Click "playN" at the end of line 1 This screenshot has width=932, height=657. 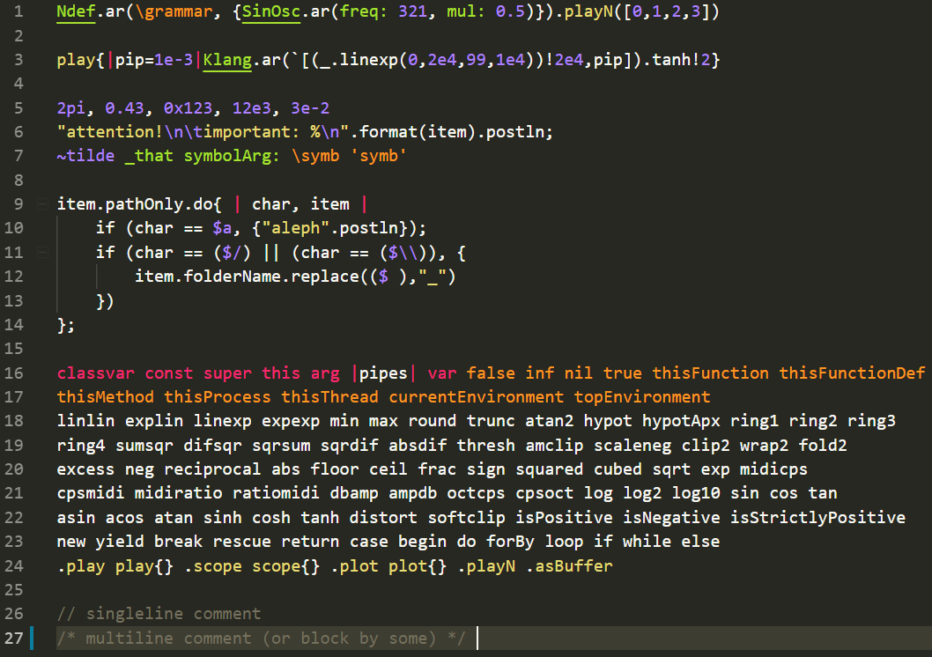pos(588,11)
